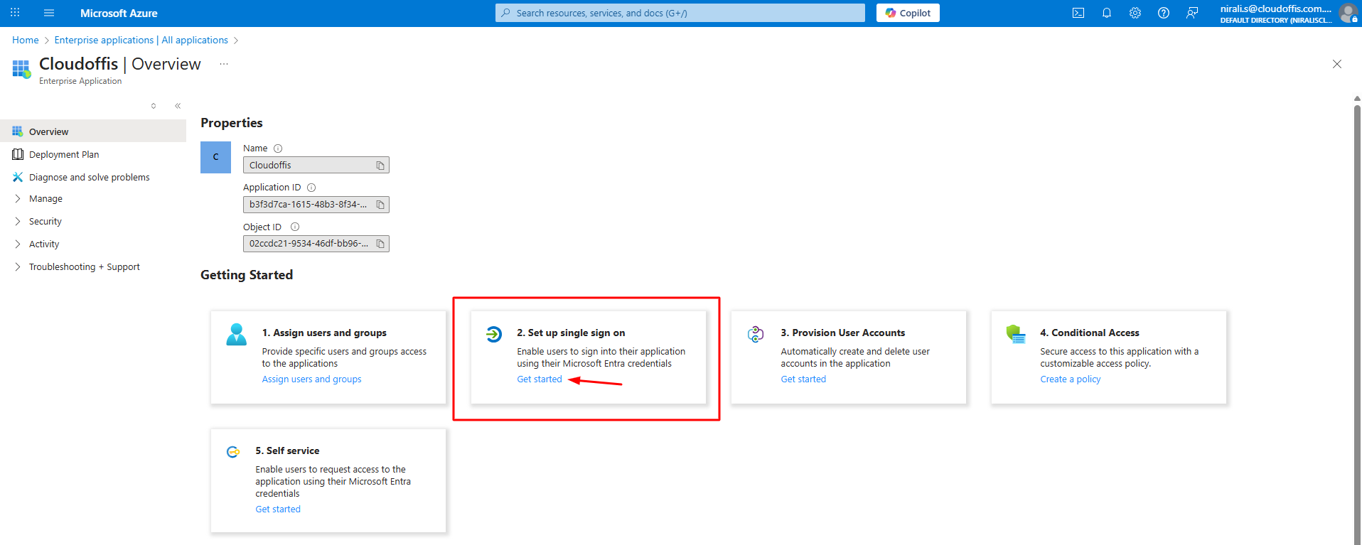Click the account email nirali.s@cloudoffis.com
This screenshot has width=1362, height=545.
[x=1275, y=9]
